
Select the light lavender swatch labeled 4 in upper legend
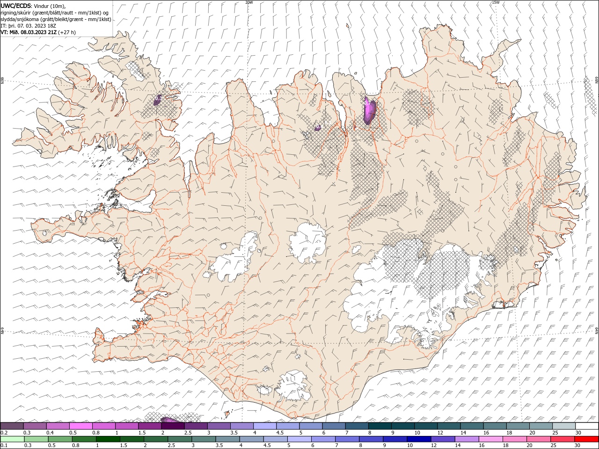tap(265, 426)
